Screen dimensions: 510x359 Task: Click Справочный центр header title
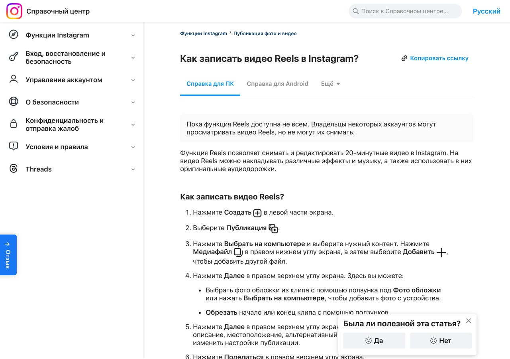58,11
